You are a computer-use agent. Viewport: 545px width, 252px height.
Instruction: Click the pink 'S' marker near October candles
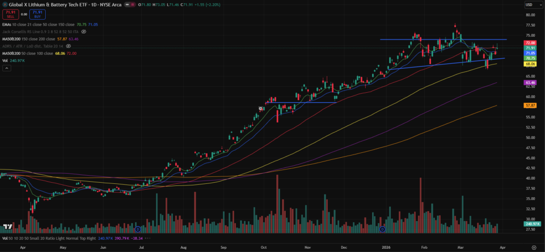[x=261, y=109]
